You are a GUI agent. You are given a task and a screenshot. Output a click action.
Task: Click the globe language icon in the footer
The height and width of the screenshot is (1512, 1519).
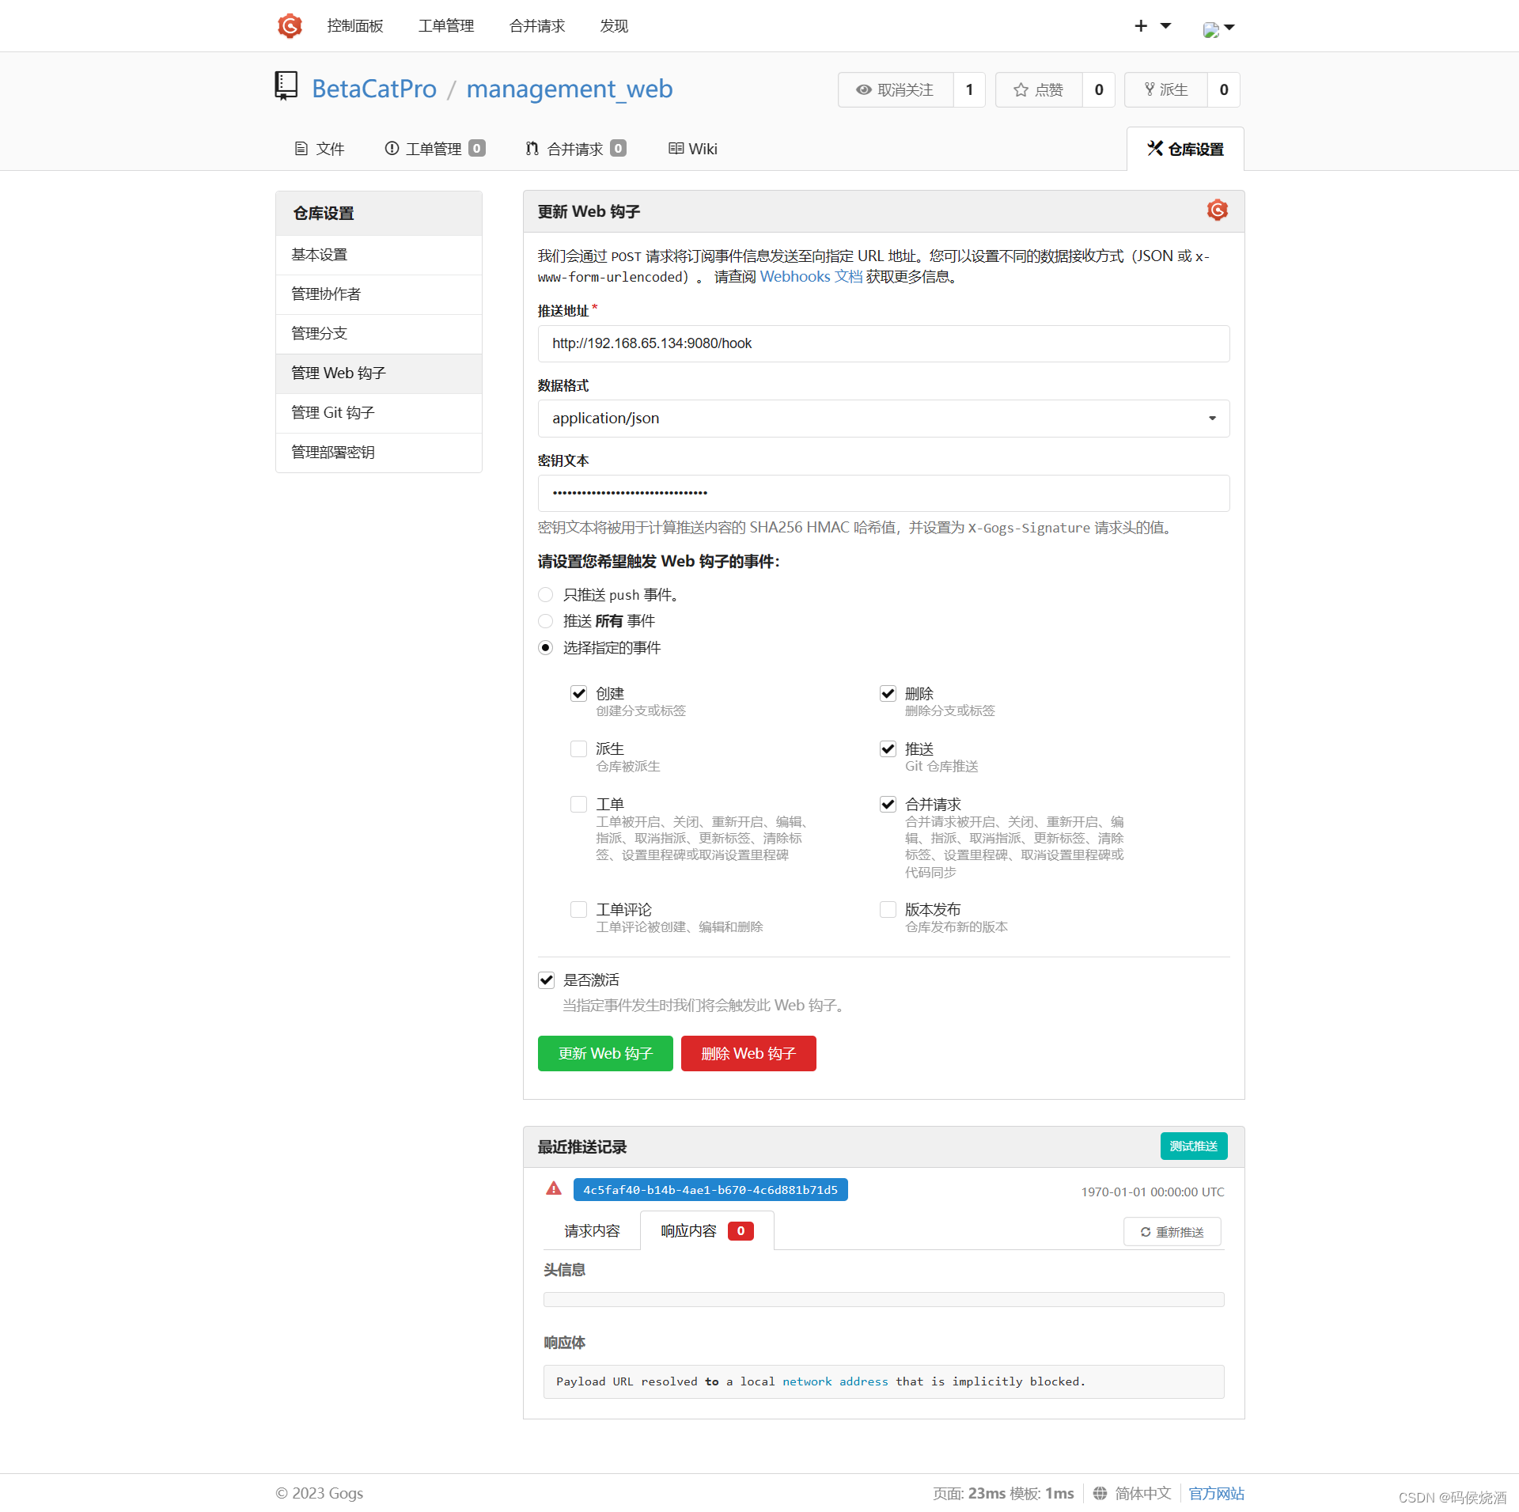point(1100,1492)
